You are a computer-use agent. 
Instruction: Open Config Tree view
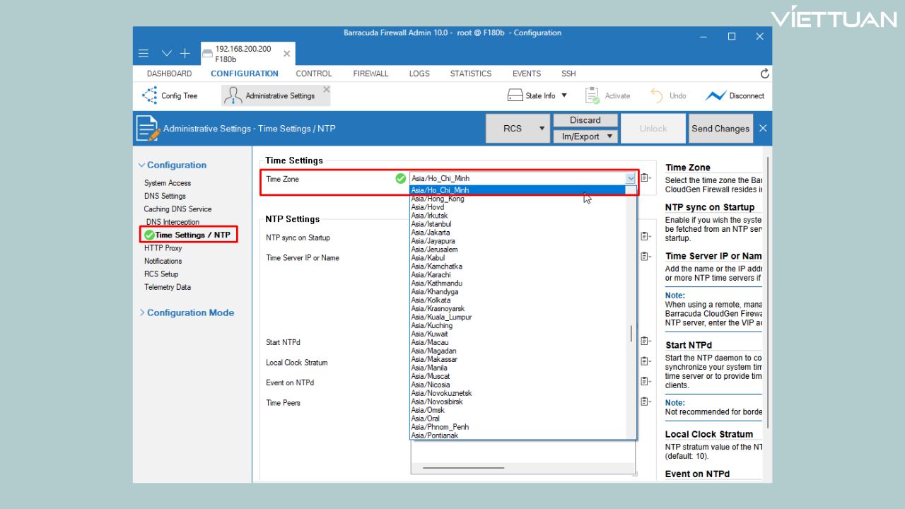point(170,95)
